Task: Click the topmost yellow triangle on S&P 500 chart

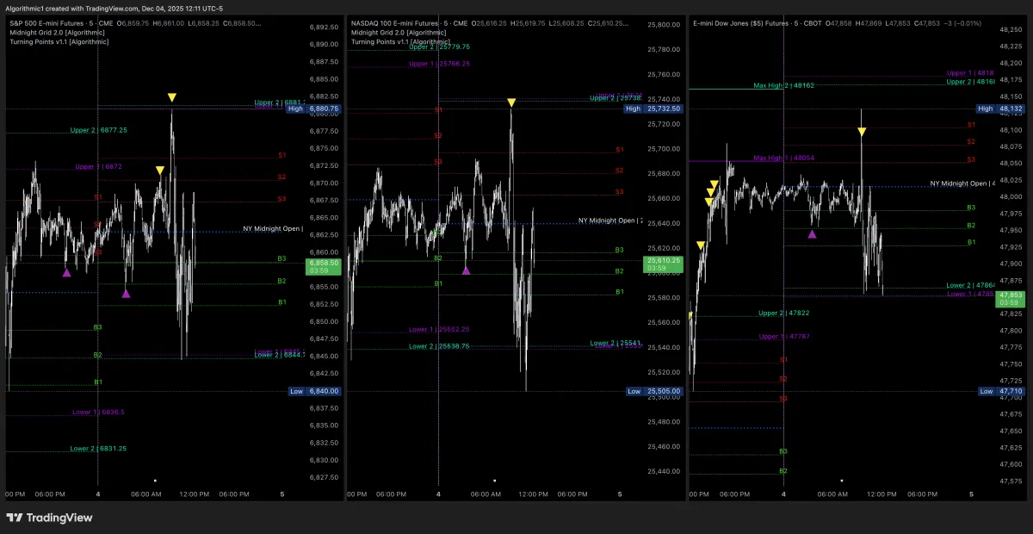Action: [x=172, y=98]
